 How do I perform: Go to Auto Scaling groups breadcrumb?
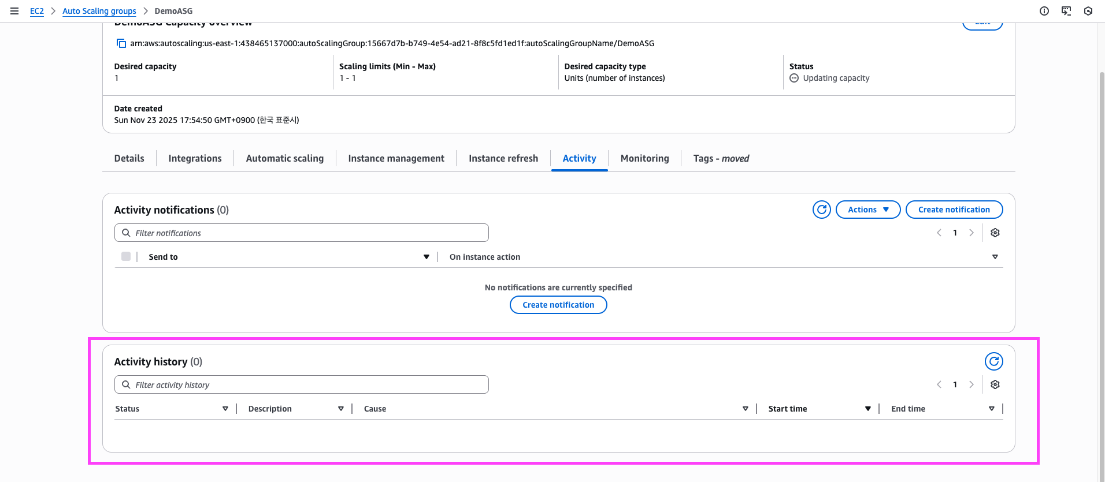(x=99, y=11)
